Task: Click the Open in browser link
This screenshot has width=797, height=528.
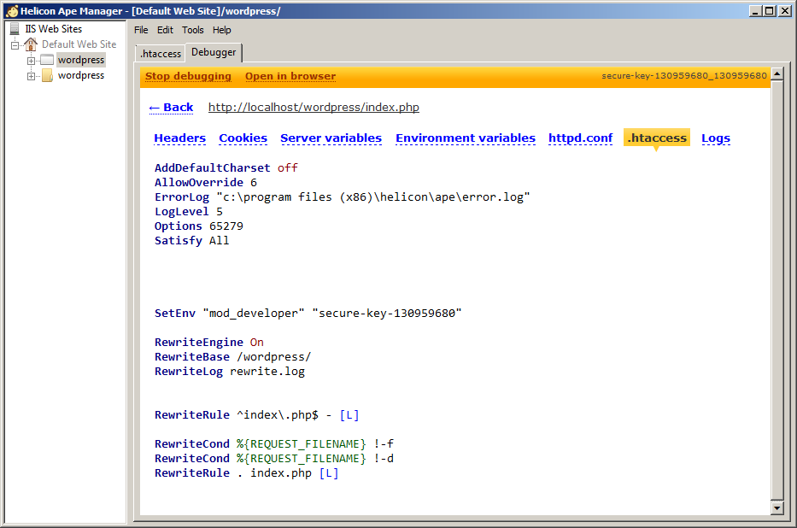Action: click(290, 76)
